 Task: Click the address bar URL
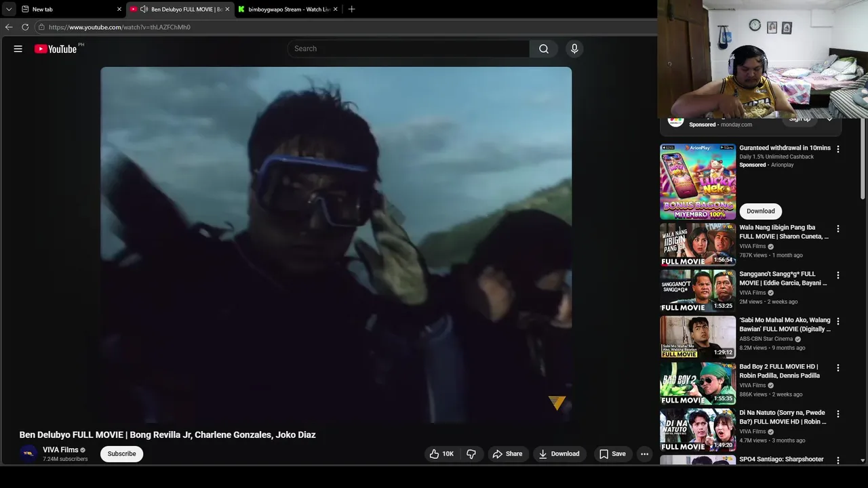tap(119, 27)
